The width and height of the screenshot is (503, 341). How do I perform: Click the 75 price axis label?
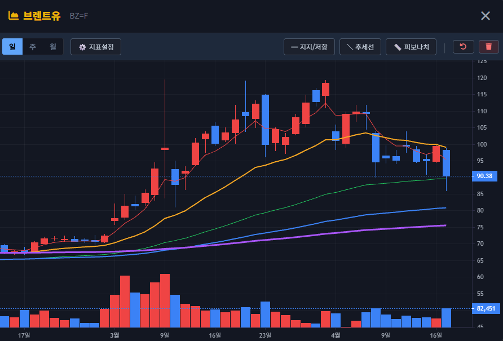point(480,227)
